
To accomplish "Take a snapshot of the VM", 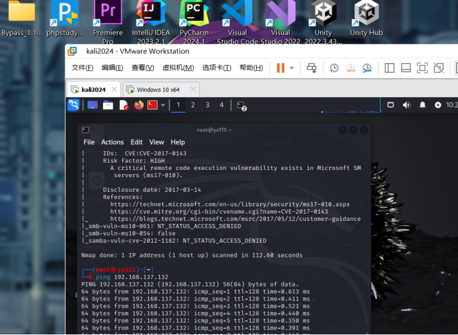I will pyautogui.click(x=334, y=68).
